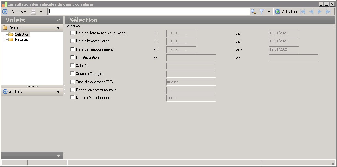Open the dropdown arrow at bottom of Volets
Image resolution: width=337 pixels, height=167 pixels.
pos(58,156)
